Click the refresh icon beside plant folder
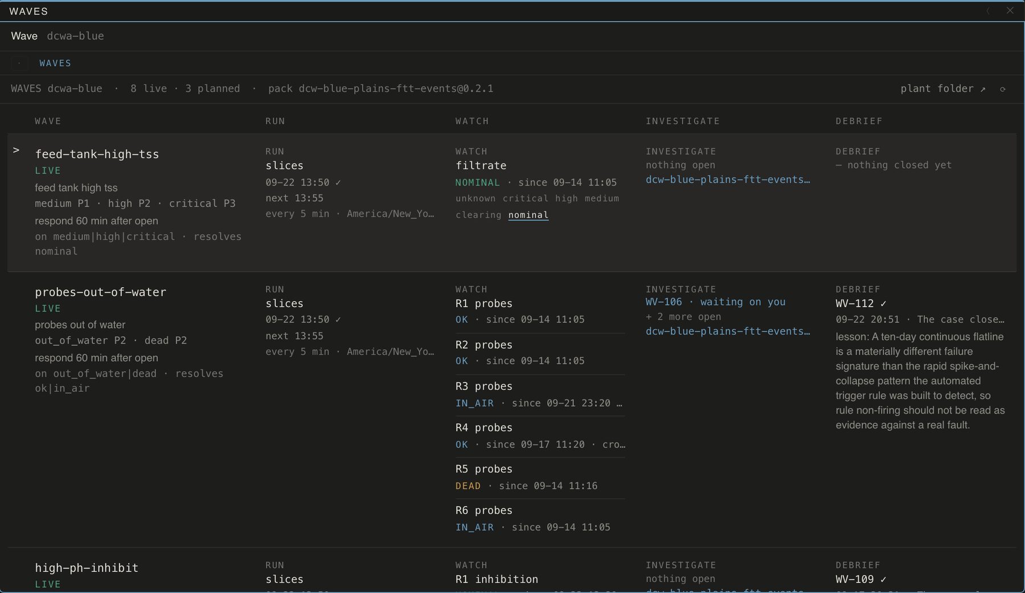The height and width of the screenshot is (593, 1025). point(1003,89)
